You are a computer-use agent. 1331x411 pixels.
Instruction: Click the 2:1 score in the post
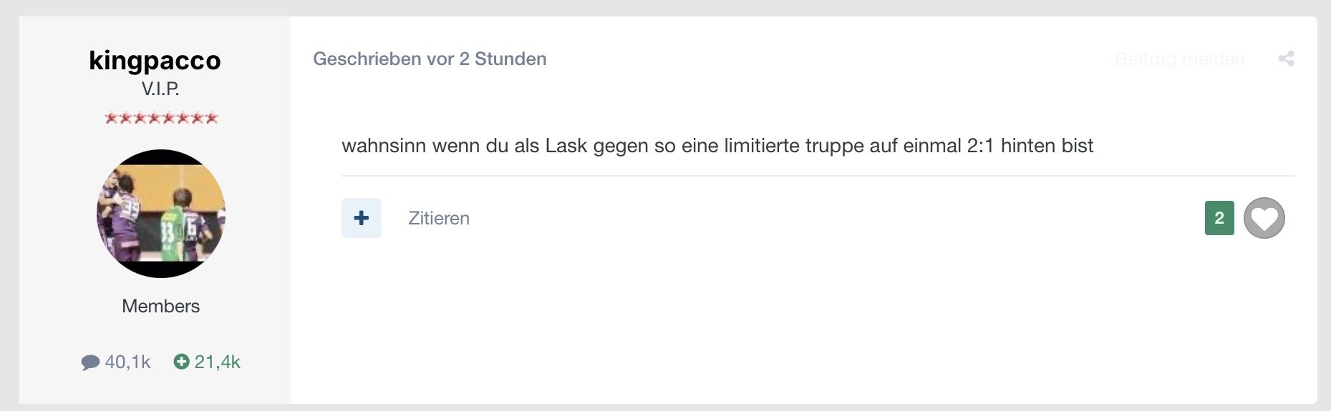click(x=979, y=146)
